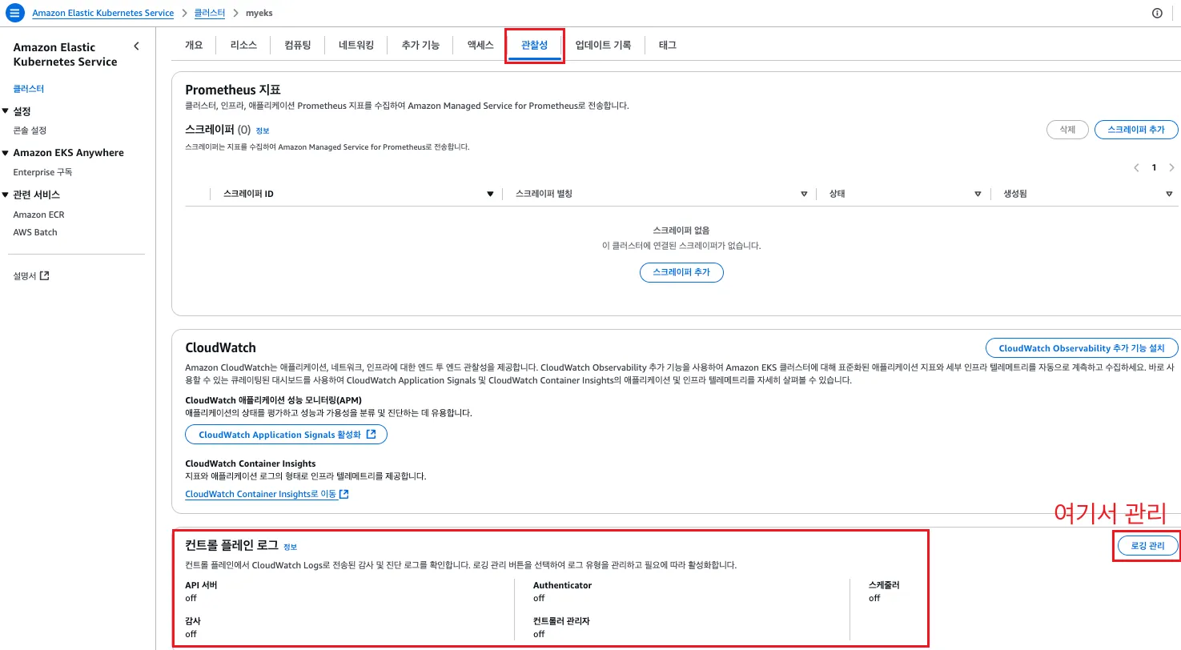Screen dimensions: 1181x650
Task: Sort by 생성됨 column arrow
Action: pyautogui.click(x=1170, y=195)
